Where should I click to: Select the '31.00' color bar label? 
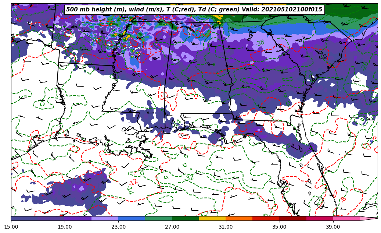226,227
